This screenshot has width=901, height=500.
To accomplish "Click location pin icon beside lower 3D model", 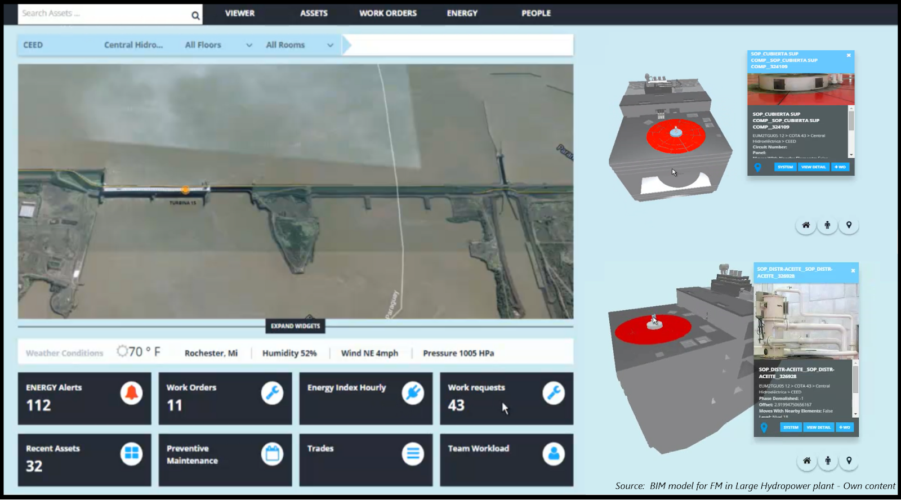I will click(x=849, y=461).
